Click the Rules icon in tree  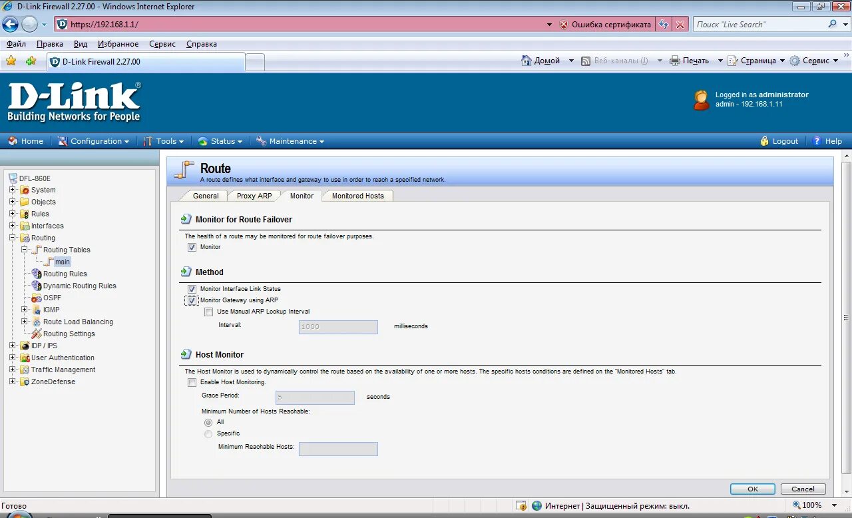pos(25,214)
